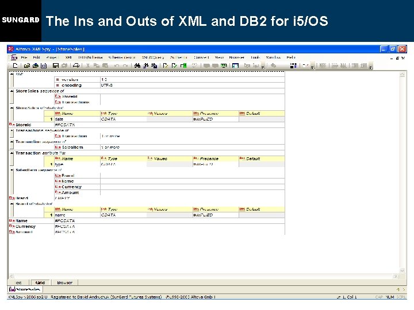Collapse the Brand attribute list node
This screenshot has width=414, height=310.
tap(12, 204)
